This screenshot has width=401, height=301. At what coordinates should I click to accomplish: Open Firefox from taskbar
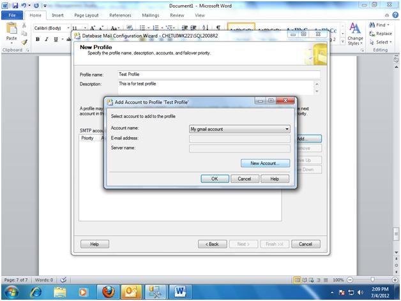[108, 292]
